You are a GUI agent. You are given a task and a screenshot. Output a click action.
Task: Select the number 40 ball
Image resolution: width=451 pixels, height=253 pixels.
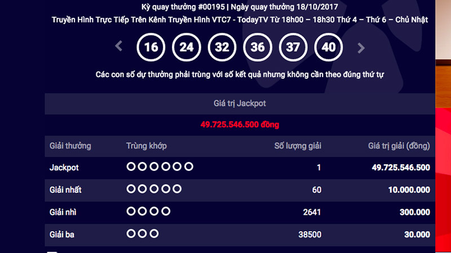(328, 47)
